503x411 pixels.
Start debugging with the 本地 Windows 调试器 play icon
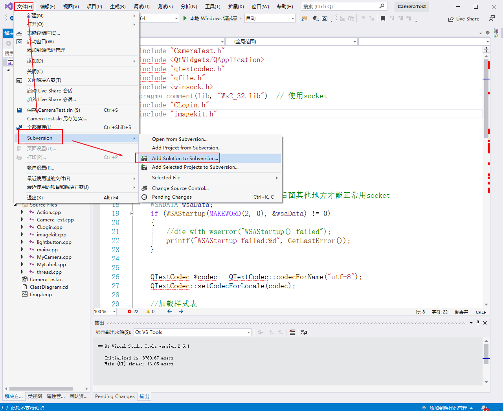[x=185, y=18]
